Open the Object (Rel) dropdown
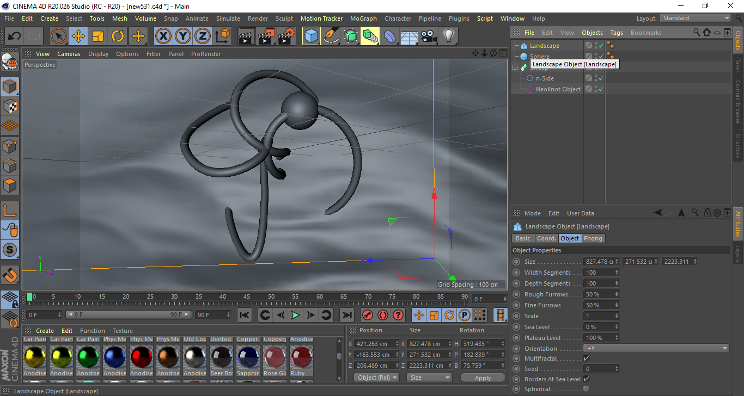 [x=376, y=378]
